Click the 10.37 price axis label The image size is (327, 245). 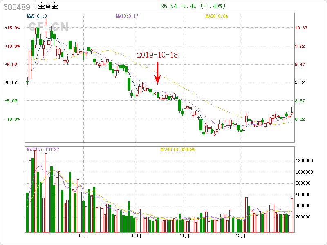[x=301, y=28]
